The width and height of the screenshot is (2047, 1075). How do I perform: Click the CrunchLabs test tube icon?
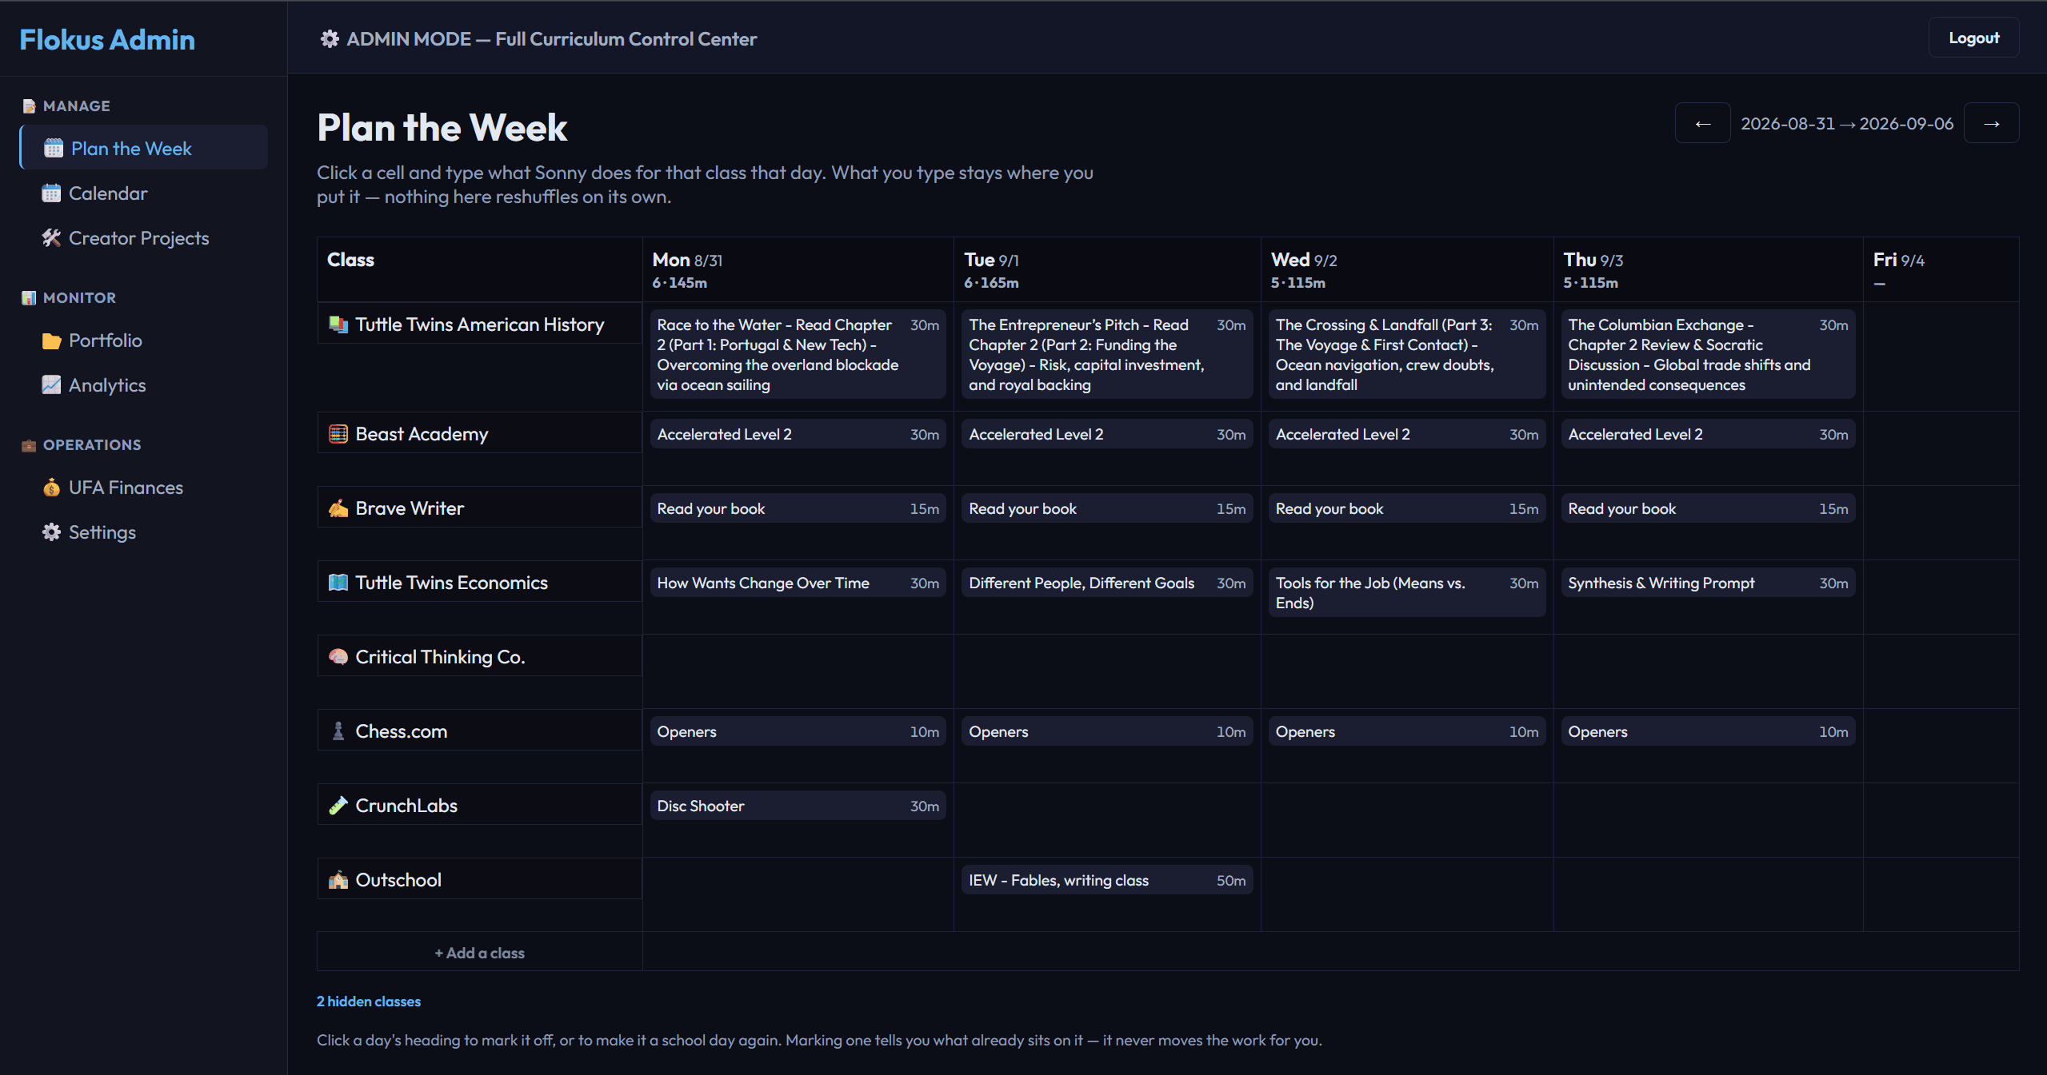[338, 805]
